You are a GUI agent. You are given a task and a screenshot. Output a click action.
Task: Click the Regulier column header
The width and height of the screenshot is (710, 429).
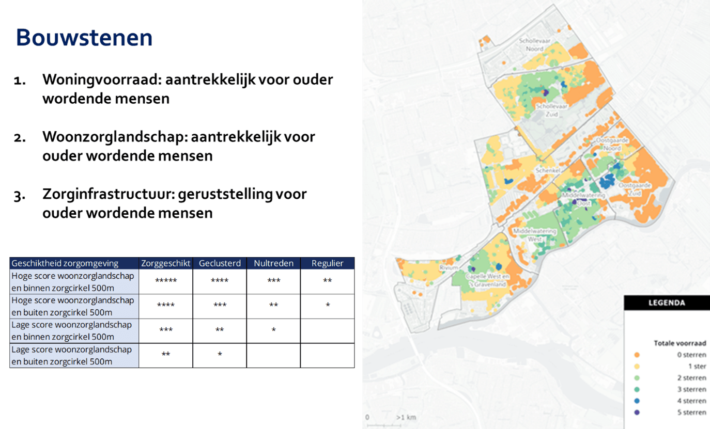point(327,263)
